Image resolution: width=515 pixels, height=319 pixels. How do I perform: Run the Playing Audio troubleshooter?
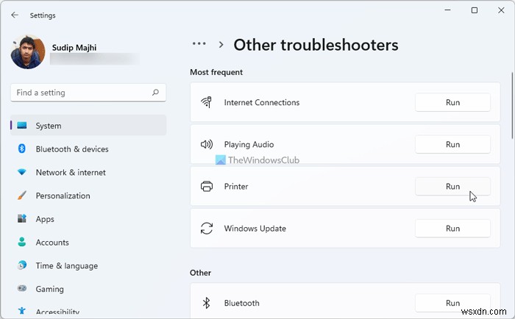[x=452, y=145]
